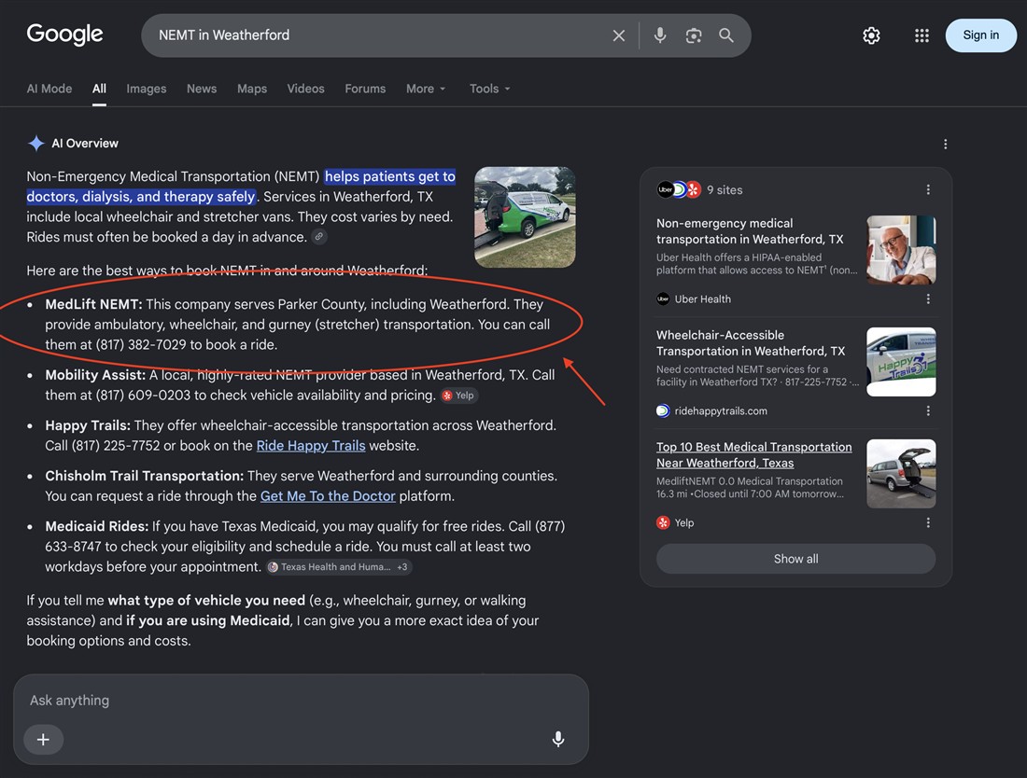Open Top 10 Best Medical Transportation link

tap(753, 454)
